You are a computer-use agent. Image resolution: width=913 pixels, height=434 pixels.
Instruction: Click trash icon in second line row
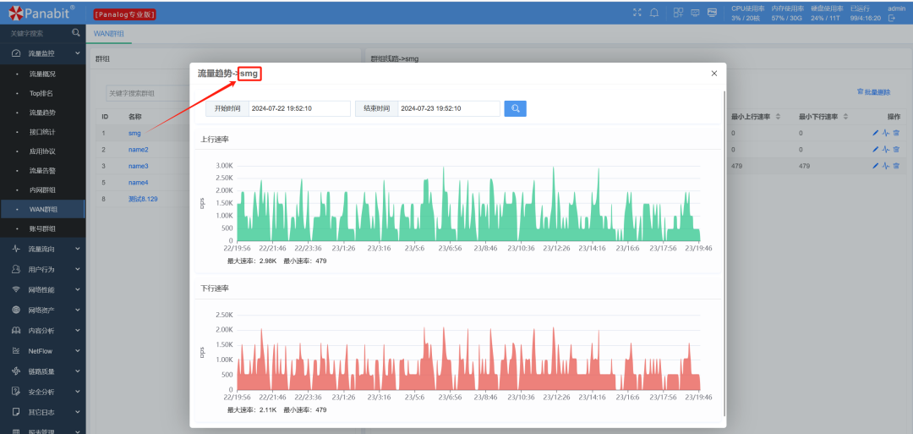[x=896, y=149]
